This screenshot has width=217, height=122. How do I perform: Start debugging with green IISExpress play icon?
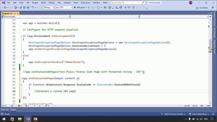(75, 7)
